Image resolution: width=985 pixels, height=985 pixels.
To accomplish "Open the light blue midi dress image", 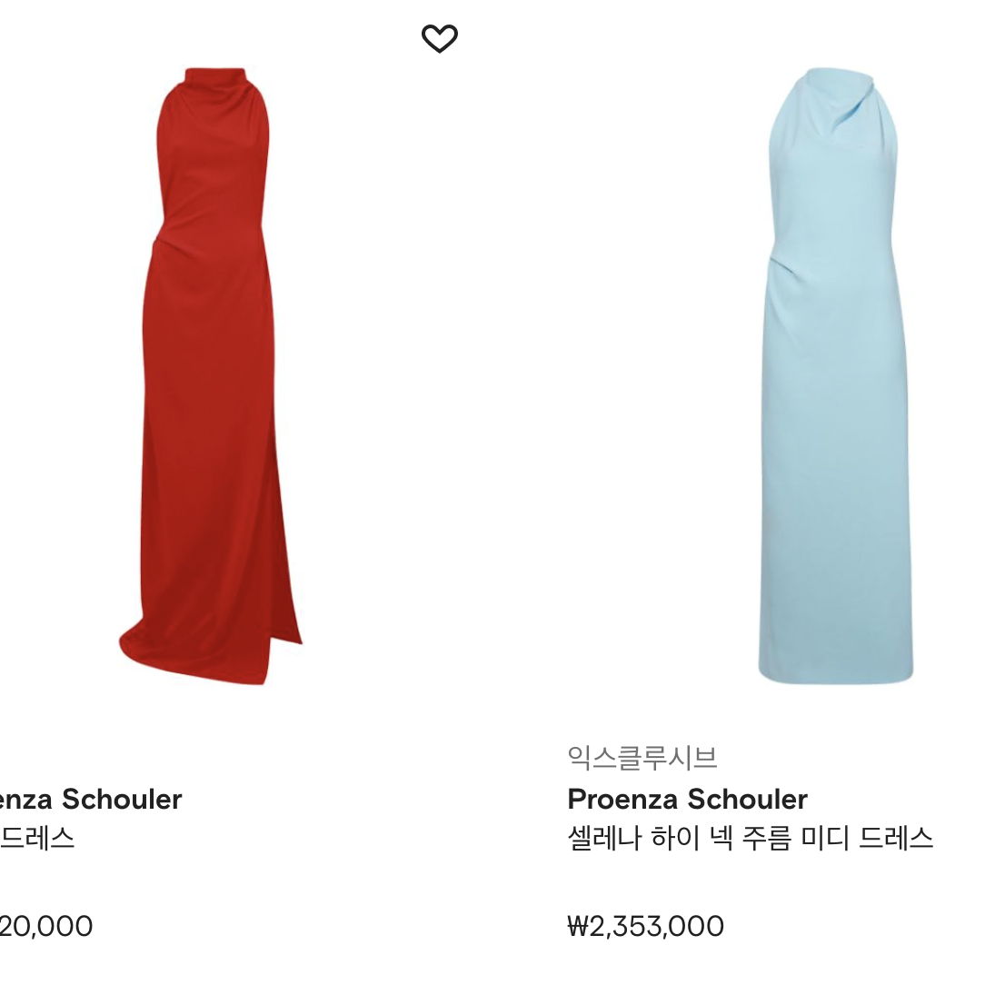I will point(835,375).
